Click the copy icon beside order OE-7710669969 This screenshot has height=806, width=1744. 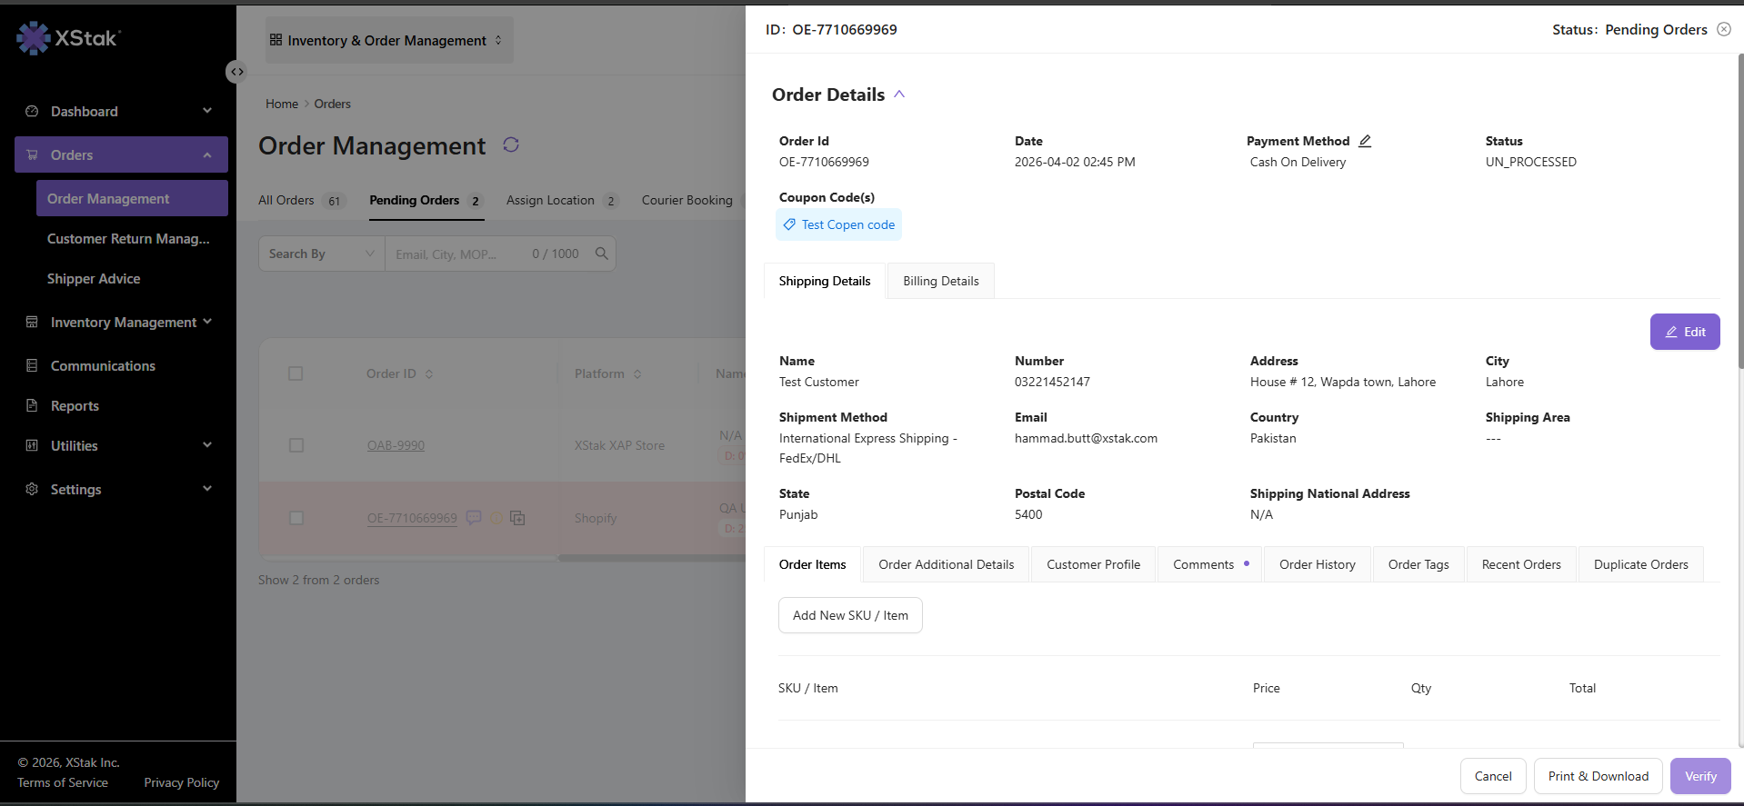[517, 518]
